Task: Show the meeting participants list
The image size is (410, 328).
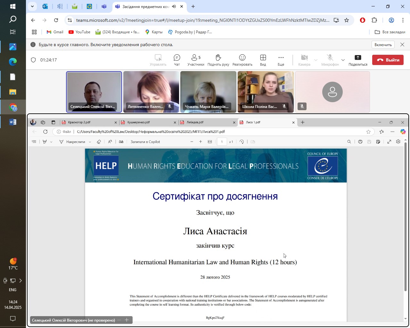Action: (195, 60)
